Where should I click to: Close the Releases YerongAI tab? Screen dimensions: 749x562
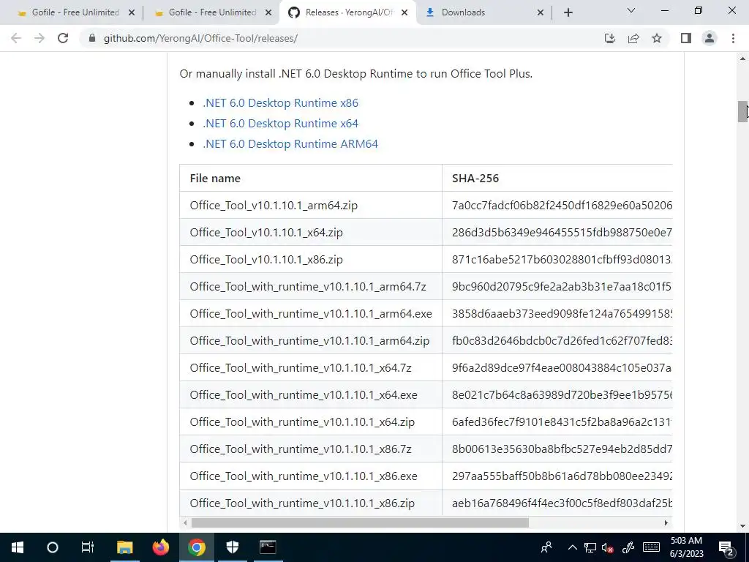pos(404,12)
